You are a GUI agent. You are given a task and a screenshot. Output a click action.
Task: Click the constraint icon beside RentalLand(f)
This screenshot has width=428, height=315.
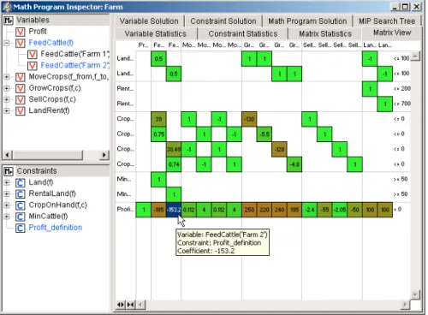[x=21, y=194]
